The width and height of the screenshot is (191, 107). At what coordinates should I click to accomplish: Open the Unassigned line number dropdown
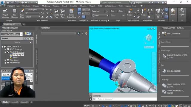[x=35, y=10]
